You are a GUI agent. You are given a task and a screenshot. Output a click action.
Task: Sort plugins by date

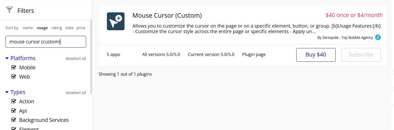tap(69, 28)
